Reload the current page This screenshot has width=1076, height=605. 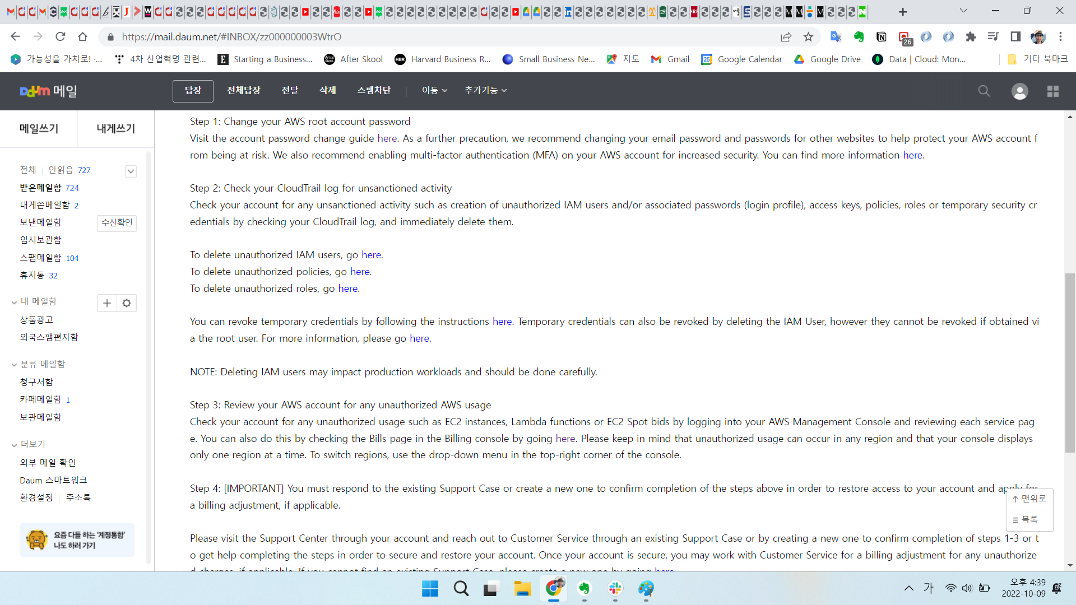[60, 36]
